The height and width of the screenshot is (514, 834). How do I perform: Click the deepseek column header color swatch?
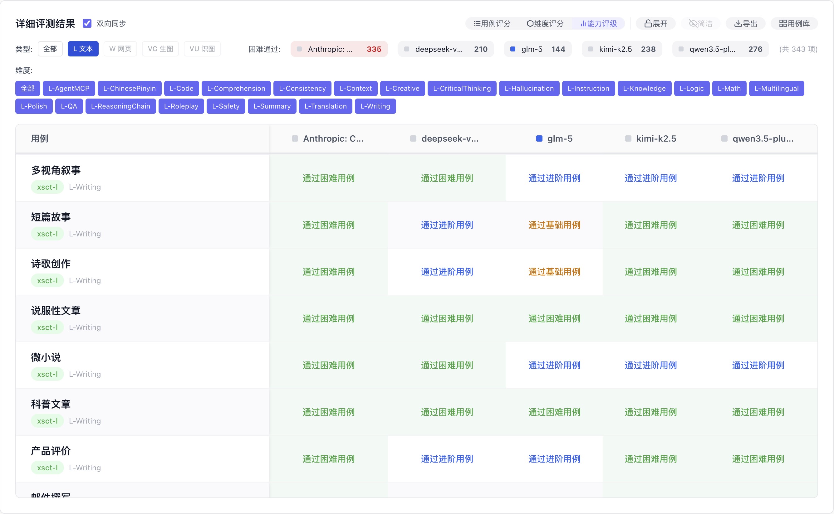[x=413, y=139]
